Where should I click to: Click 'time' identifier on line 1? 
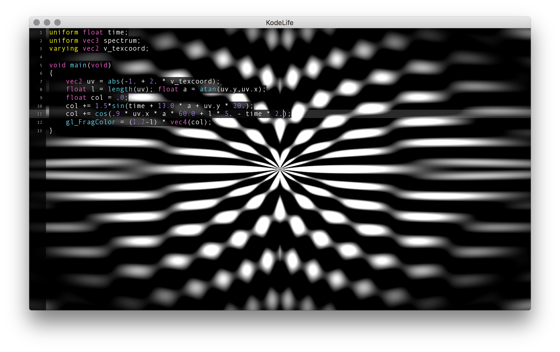116,32
